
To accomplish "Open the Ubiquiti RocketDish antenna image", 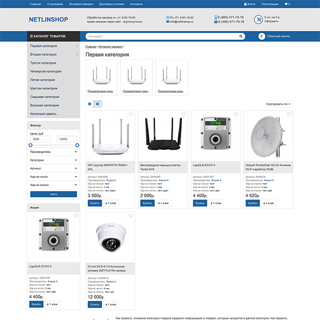I will click(268, 137).
